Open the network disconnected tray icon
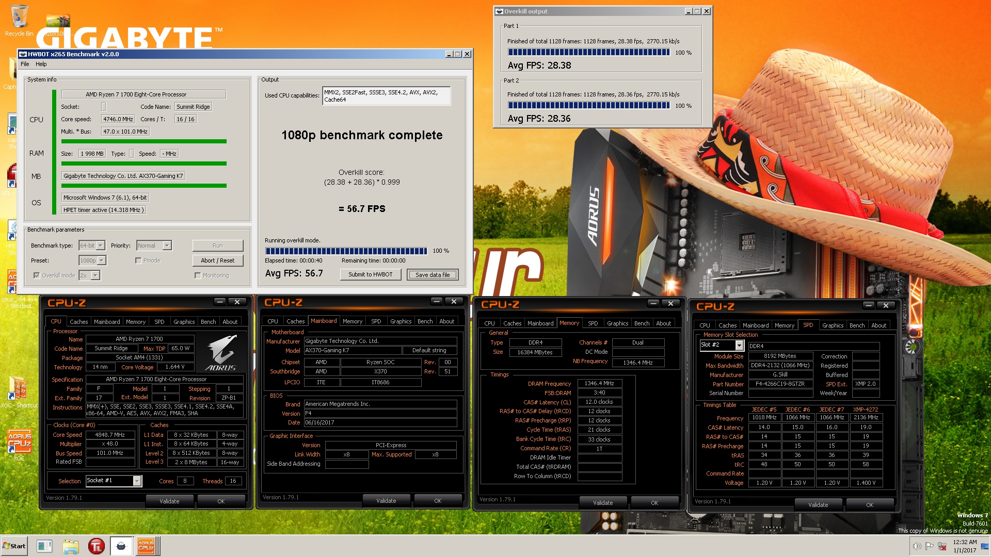Screen dimensions: 991x557 pos(942,546)
